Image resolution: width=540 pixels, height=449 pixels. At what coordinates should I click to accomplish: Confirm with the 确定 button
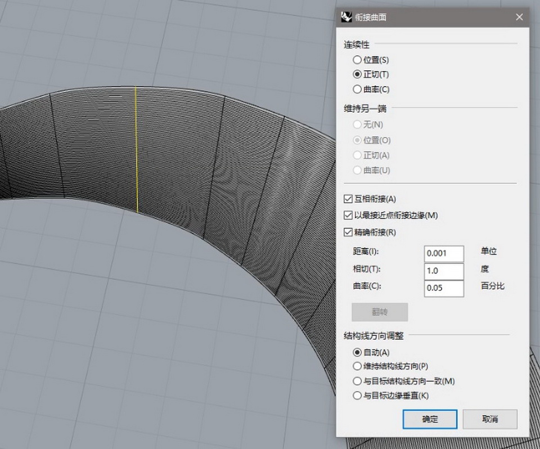point(430,419)
